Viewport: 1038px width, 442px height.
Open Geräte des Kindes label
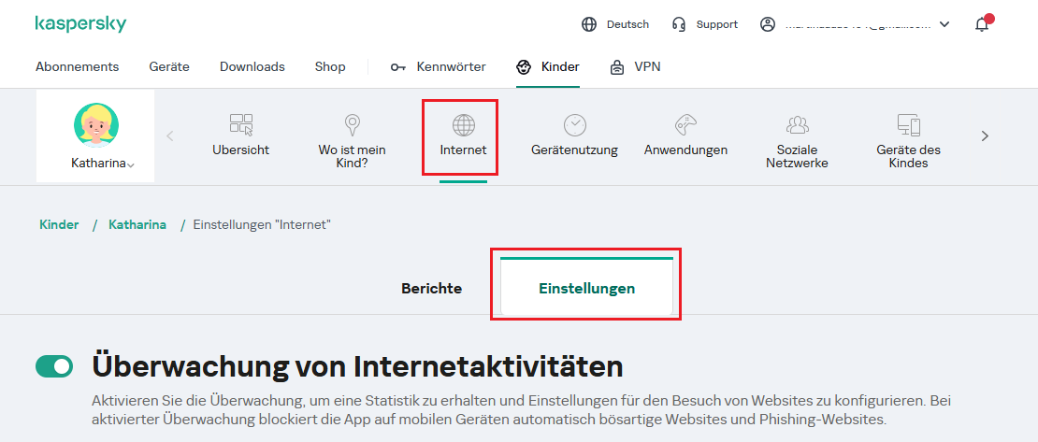908,157
